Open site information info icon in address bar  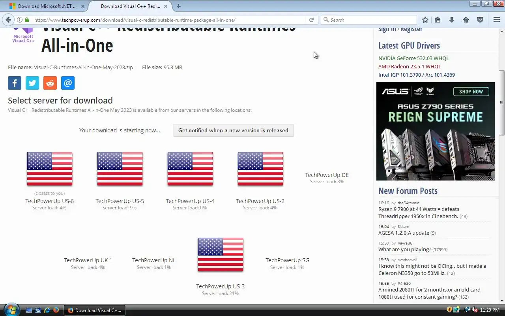click(20, 20)
